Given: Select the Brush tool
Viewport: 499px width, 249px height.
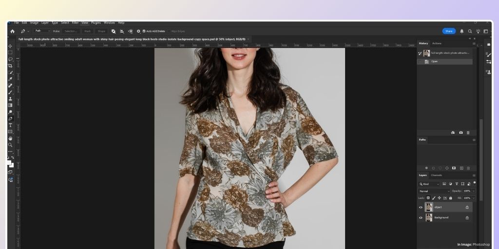Looking at the screenshot, I should pos(10,92).
